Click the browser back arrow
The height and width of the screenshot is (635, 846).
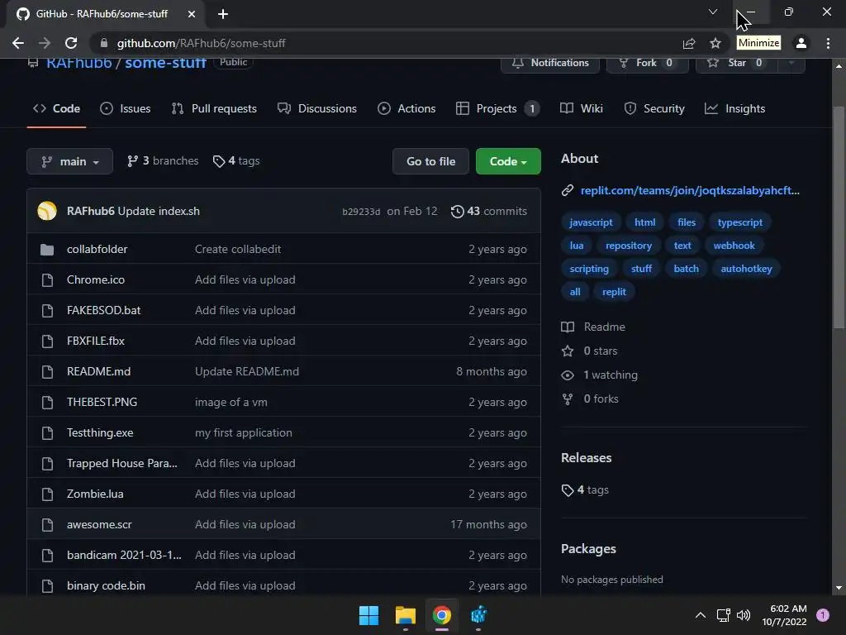pyautogui.click(x=18, y=43)
